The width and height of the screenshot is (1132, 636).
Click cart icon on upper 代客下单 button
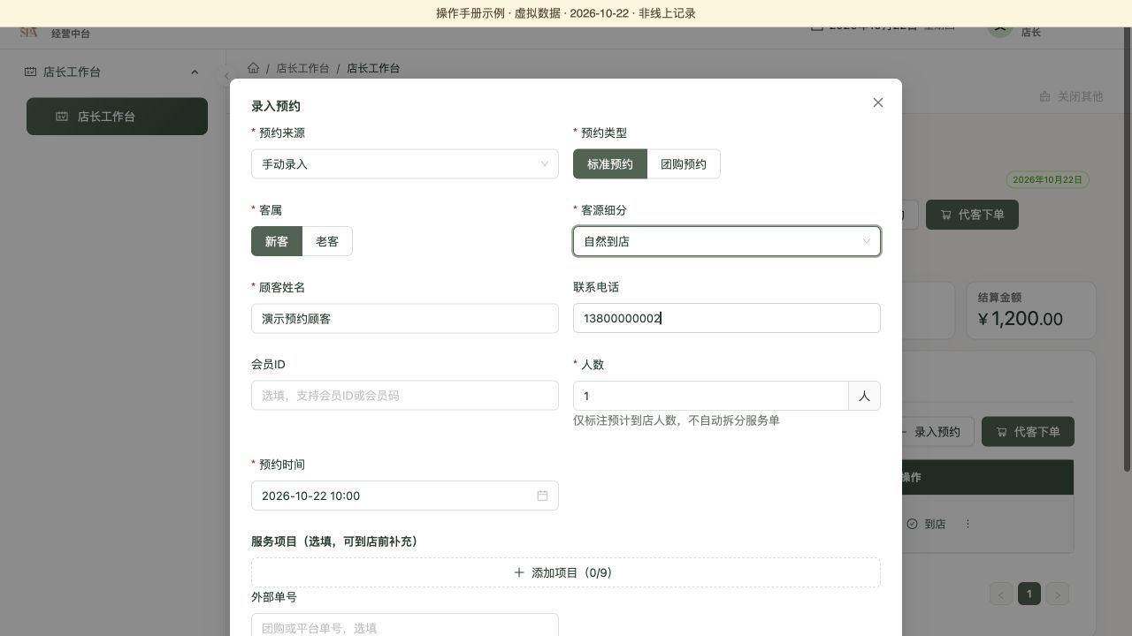(x=946, y=215)
